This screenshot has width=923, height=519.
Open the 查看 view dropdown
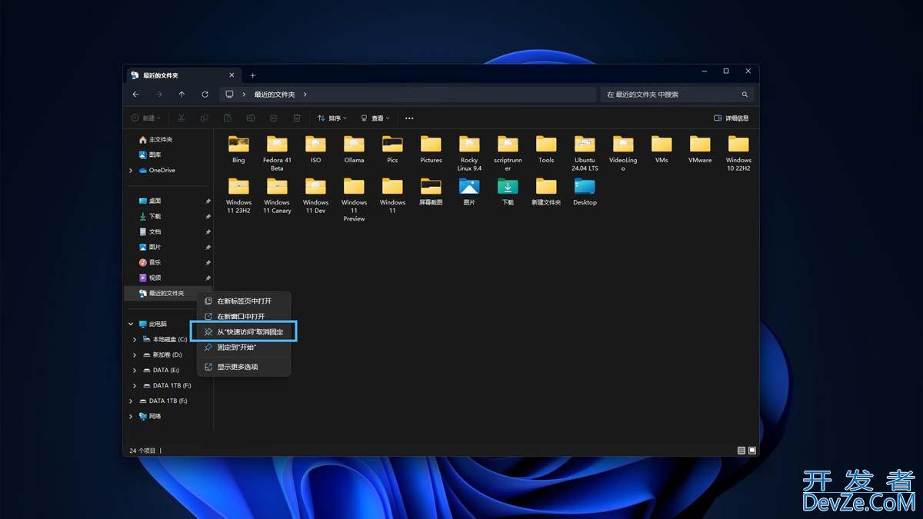click(x=375, y=118)
